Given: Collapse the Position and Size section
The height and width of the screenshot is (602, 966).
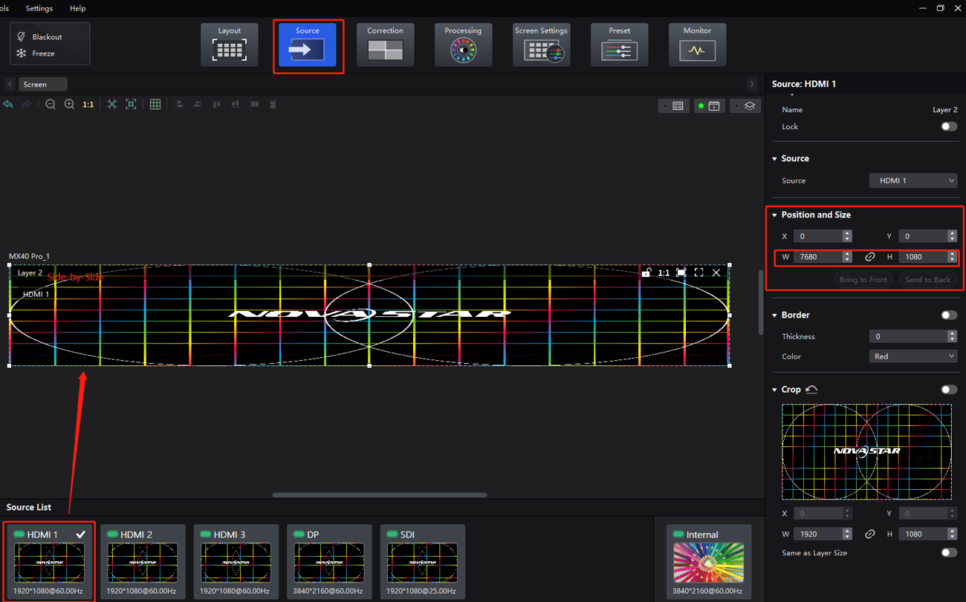Looking at the screenshot, I should click(774, 215).
